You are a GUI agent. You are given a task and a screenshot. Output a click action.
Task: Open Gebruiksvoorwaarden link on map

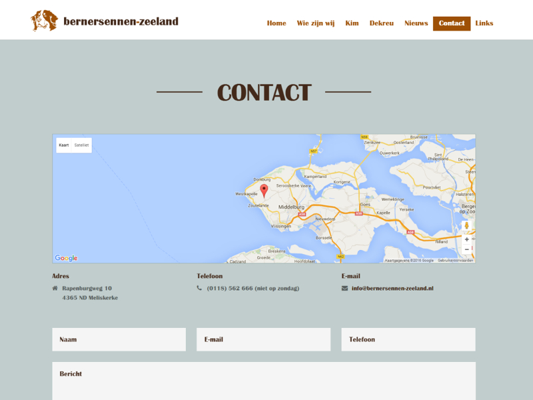pos(455,260)
